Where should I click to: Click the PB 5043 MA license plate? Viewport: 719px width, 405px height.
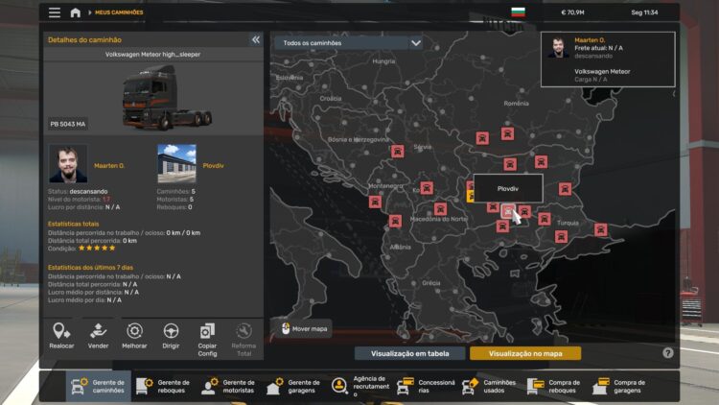(68, 124)
